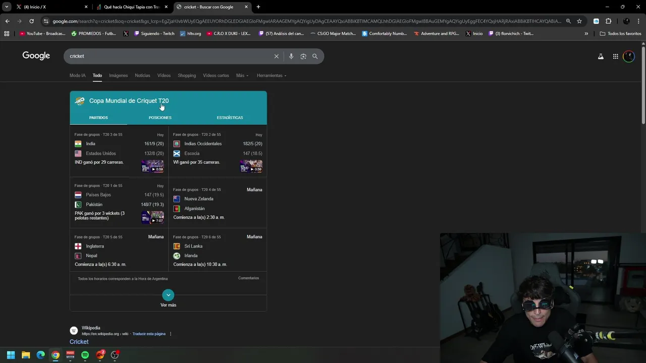Screen dimensions: 646x363
Task: Open File Explorer from the taskbar
Action: click(x=26, y=355)
